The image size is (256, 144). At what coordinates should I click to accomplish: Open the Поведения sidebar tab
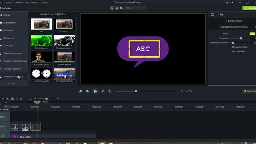pos(8,38)
